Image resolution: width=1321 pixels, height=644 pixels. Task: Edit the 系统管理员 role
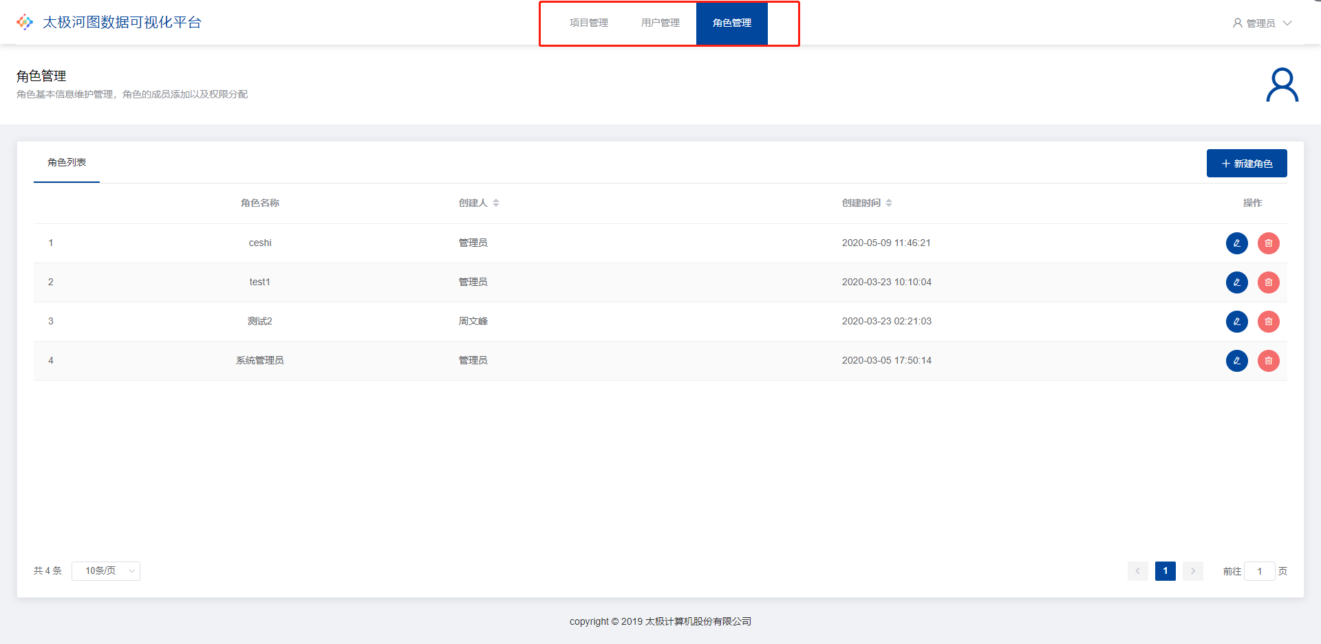(x=1236, y=361)
